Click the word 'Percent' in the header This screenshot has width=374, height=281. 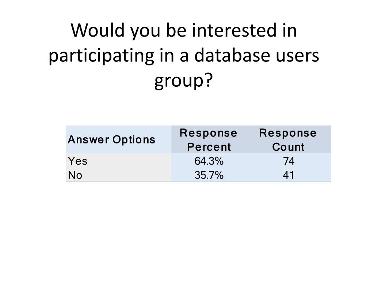pyautogui.click(x=209, y=147)
